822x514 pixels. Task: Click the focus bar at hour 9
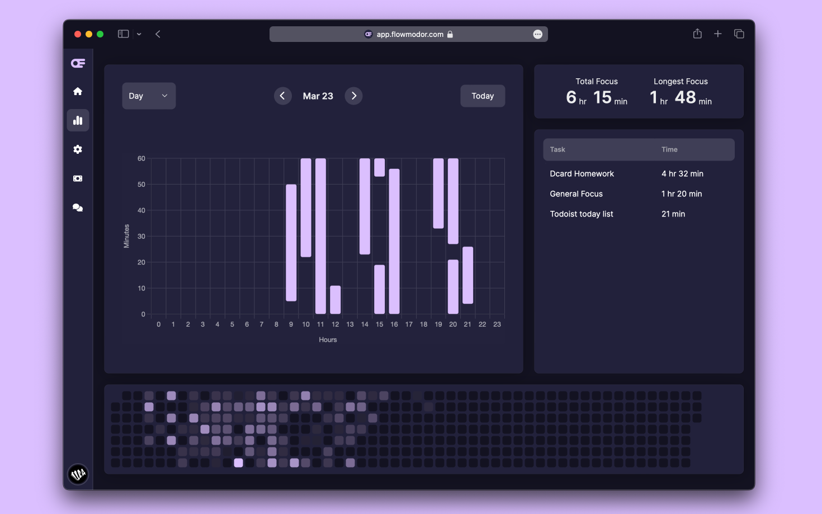(291, 243)
